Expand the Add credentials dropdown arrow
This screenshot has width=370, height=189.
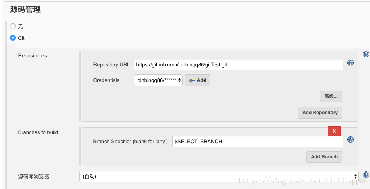(x=206, y=80)
